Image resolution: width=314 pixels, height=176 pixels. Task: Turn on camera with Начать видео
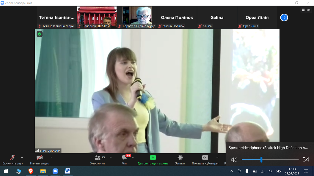coord(40,160)
